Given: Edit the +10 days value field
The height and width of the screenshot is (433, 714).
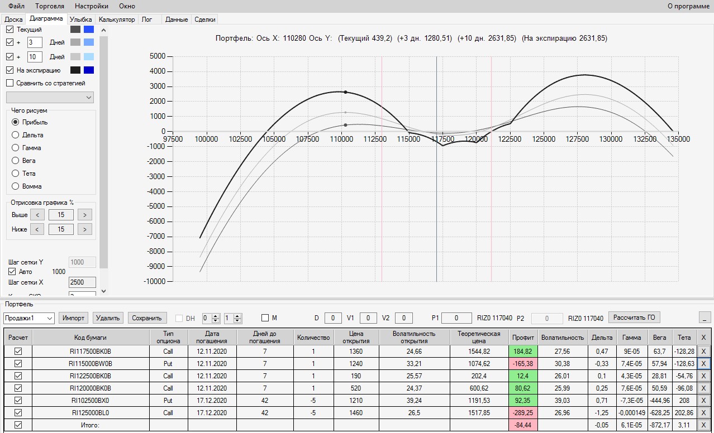Looking at the screenshot, I should pos(34,57).
